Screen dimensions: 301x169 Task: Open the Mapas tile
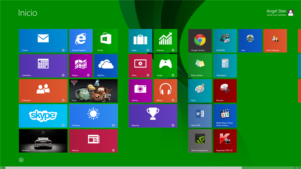(x=81, y=66)
